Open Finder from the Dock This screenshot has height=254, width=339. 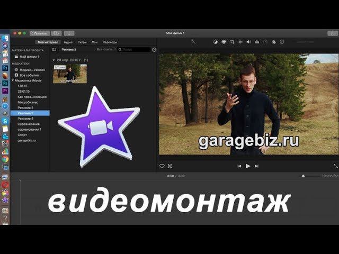coord(5,39)
